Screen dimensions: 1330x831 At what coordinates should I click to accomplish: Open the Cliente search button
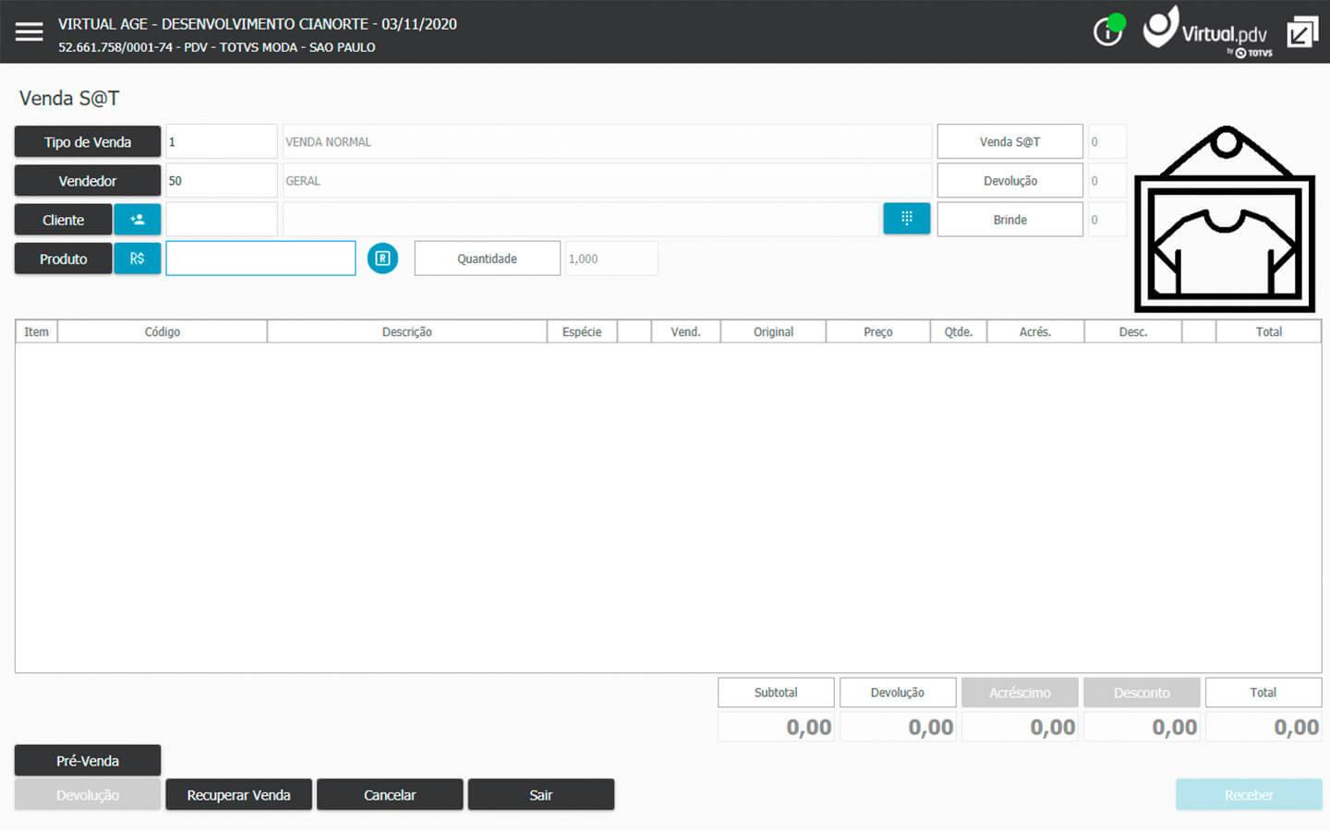pyautogui.click(x=63, y=220)
